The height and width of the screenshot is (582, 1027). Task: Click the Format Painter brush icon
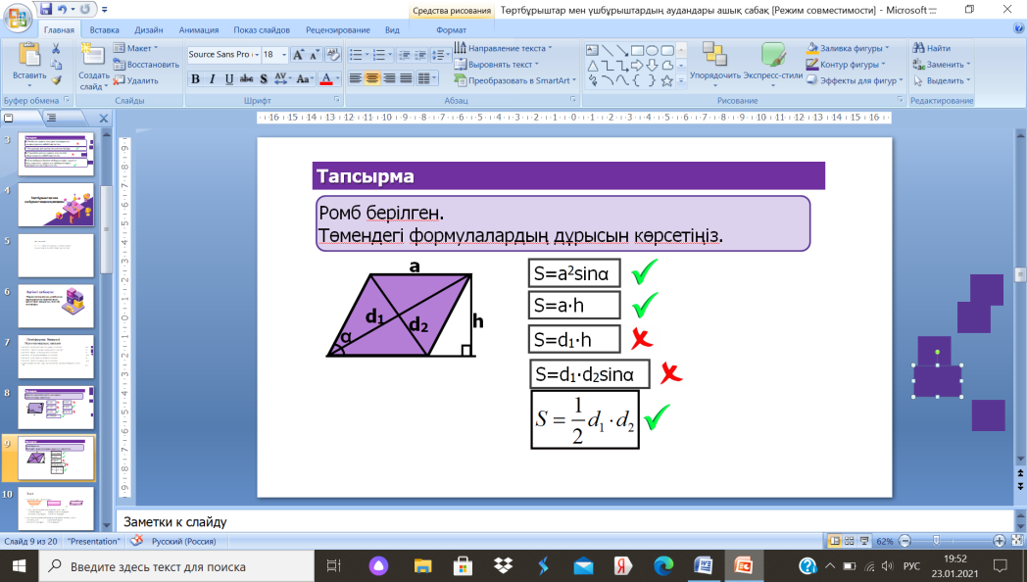pos(56,80)
